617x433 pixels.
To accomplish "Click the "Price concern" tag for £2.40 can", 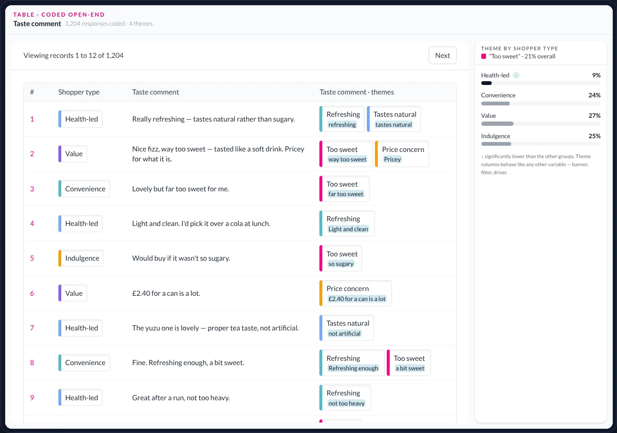I will point(356,293).
